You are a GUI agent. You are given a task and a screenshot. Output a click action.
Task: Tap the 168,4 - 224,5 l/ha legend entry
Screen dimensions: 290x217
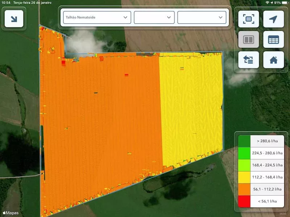267,165
